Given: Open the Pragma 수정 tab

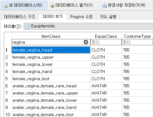Looking at the screenshot, I should coord(81,17).
